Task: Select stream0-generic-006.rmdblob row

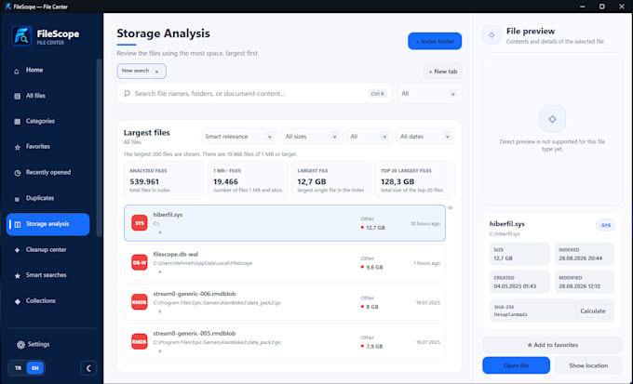Action: coord(285,302)
